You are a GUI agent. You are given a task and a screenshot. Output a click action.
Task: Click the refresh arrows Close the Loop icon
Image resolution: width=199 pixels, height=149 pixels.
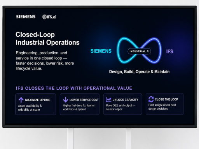151,99
